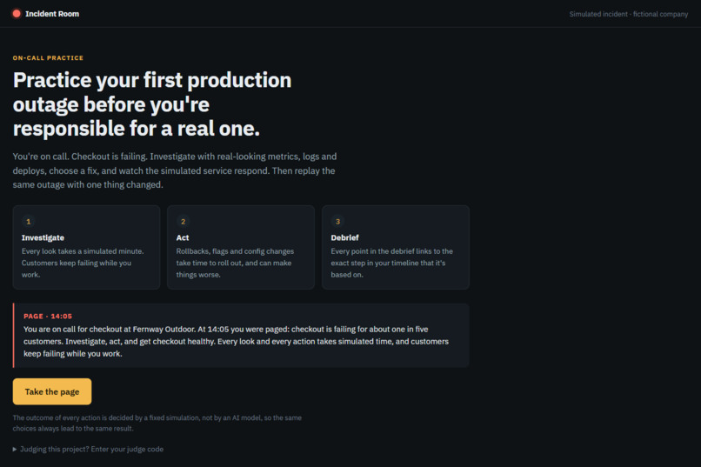Screen dimensions: 701x467
Task: Click the step 1 number badge
Action: coord(29,221)
